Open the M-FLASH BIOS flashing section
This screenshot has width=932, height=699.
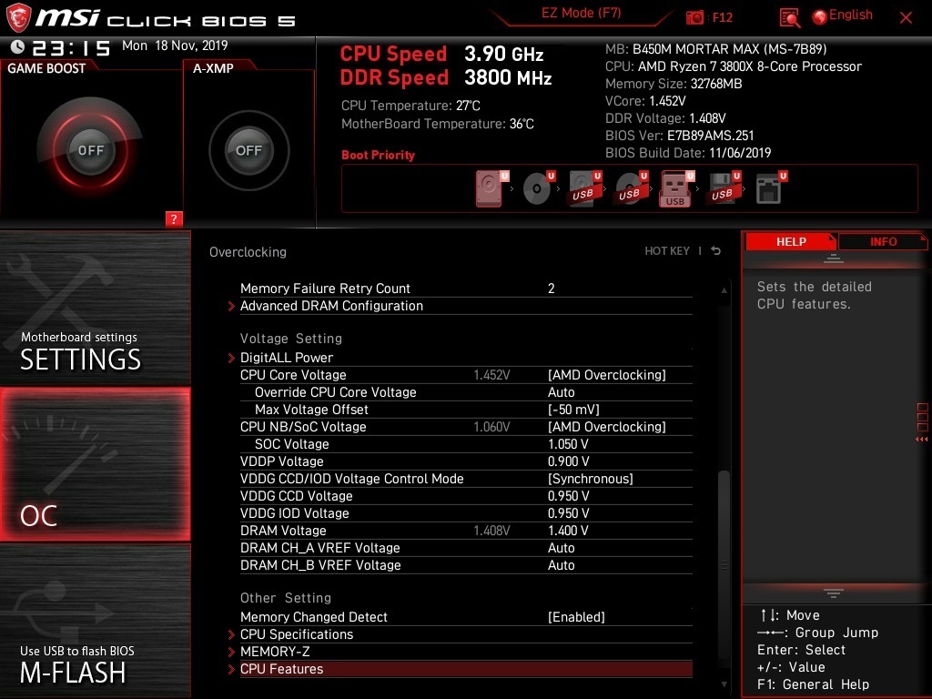point(95,621)
